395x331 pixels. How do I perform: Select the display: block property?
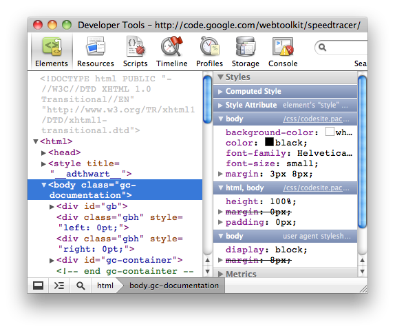tap(266, 250)
